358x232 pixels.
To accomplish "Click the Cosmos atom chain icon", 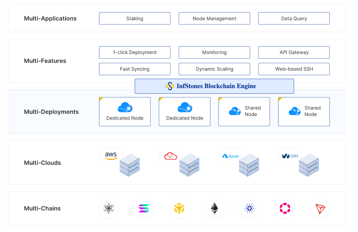I will pos(108,208).
